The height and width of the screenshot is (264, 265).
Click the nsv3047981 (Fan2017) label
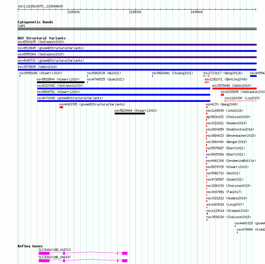point(224,192)
